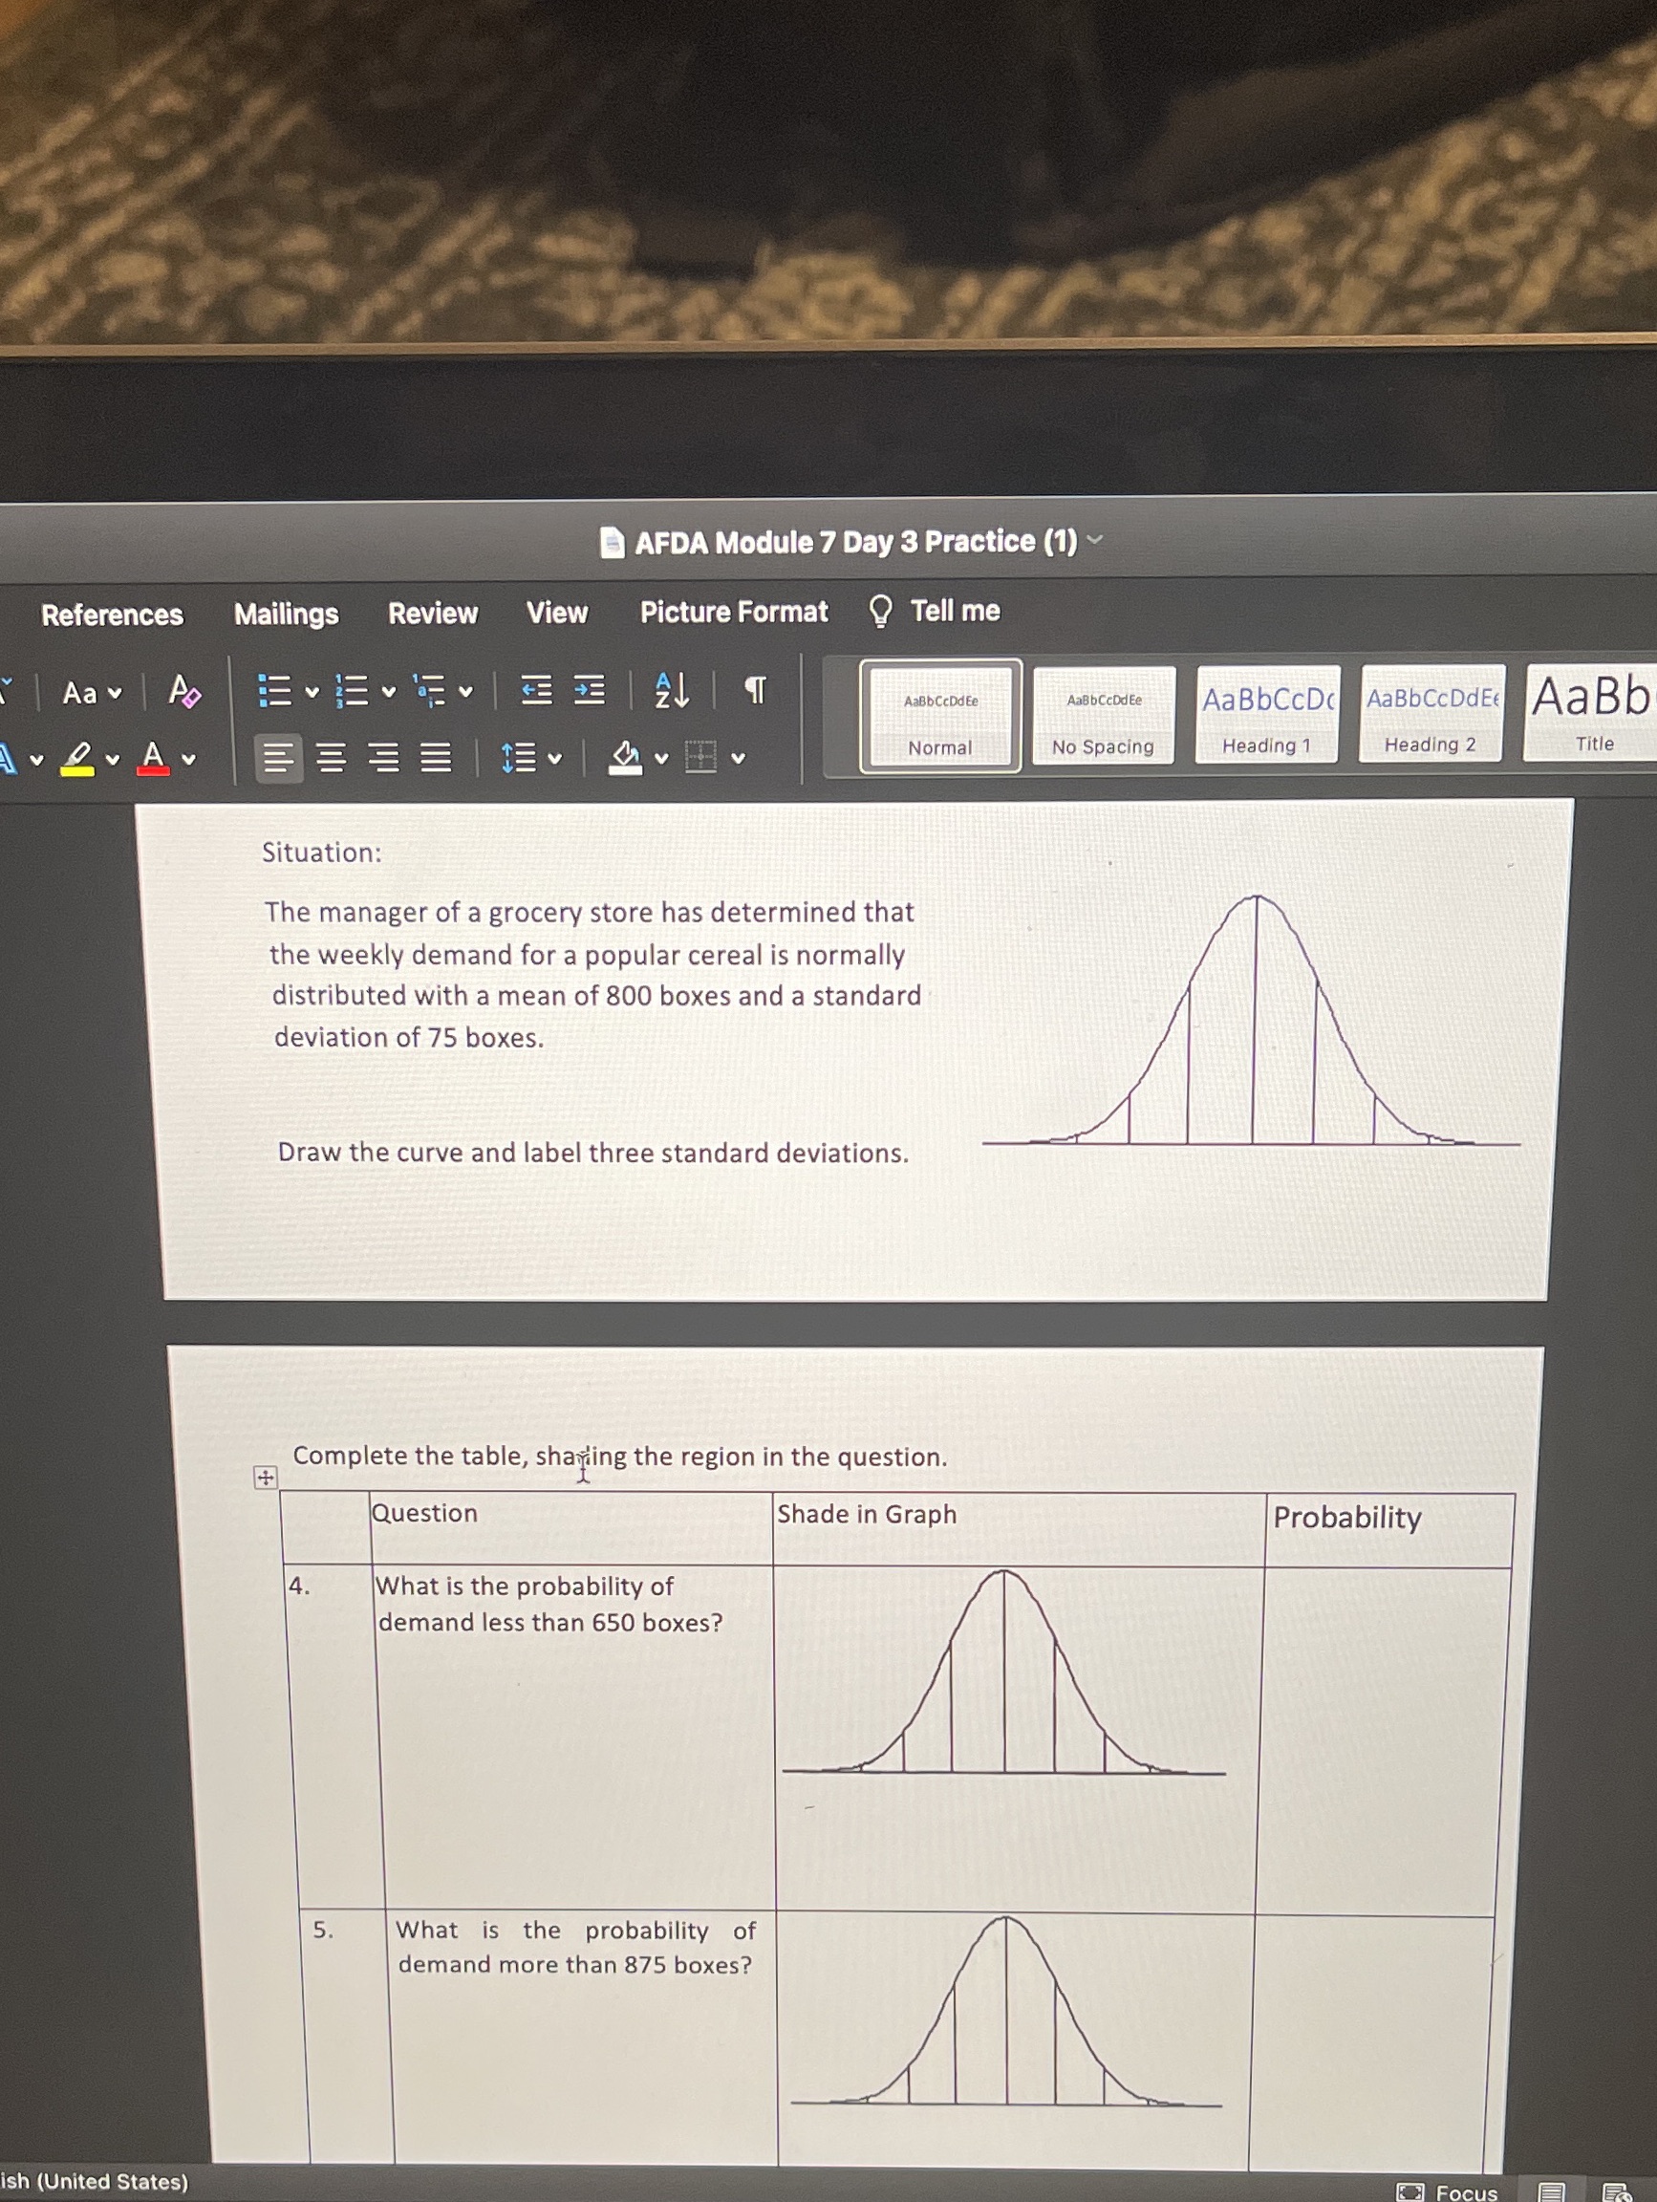The image size is (1657, 2202).
Task: Expand the bullet list style dropdown
Action: click(x=312, y=692)
